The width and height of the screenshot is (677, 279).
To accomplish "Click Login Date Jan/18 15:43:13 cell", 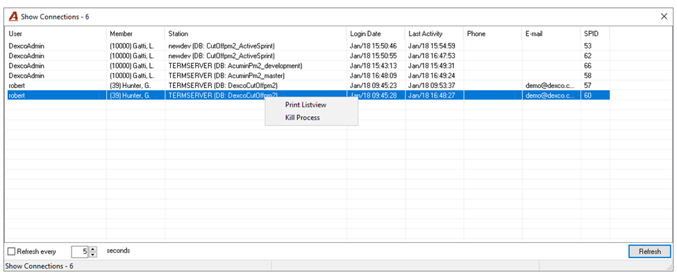I will (373, 66).
